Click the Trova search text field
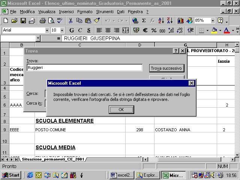This screenshot has height=180, width=240. pyautogui.click(x=84, y=67)
